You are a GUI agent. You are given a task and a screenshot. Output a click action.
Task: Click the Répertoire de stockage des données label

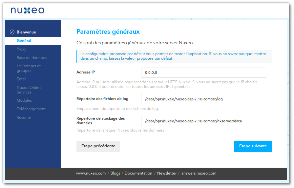(x=100, y=121)
